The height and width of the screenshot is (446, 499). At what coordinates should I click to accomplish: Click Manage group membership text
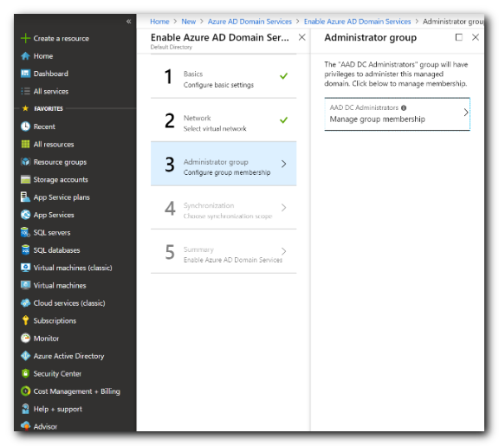point(377,119)
